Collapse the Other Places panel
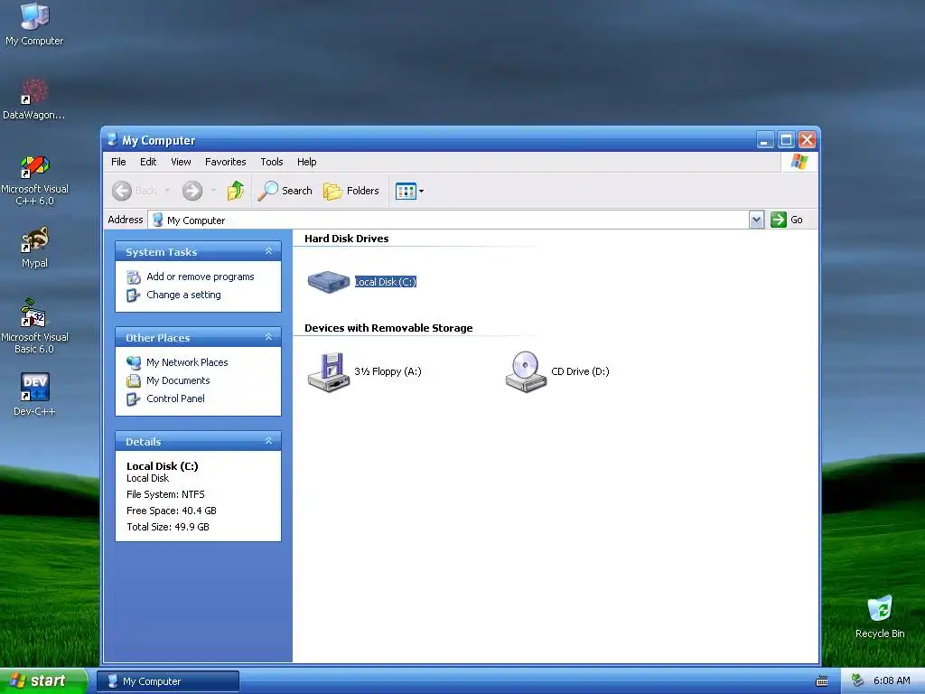This screenshot has width=925, height=694. tap(268, 337)
